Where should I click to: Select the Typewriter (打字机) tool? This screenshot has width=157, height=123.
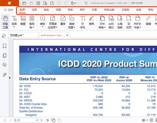(82, 22)
